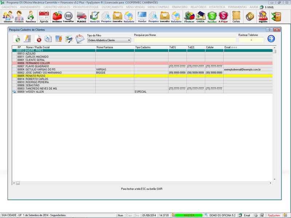Click Pesquisa icon next to Menu OS
Viewport: 291px width, 218px height.
(106, 17)
